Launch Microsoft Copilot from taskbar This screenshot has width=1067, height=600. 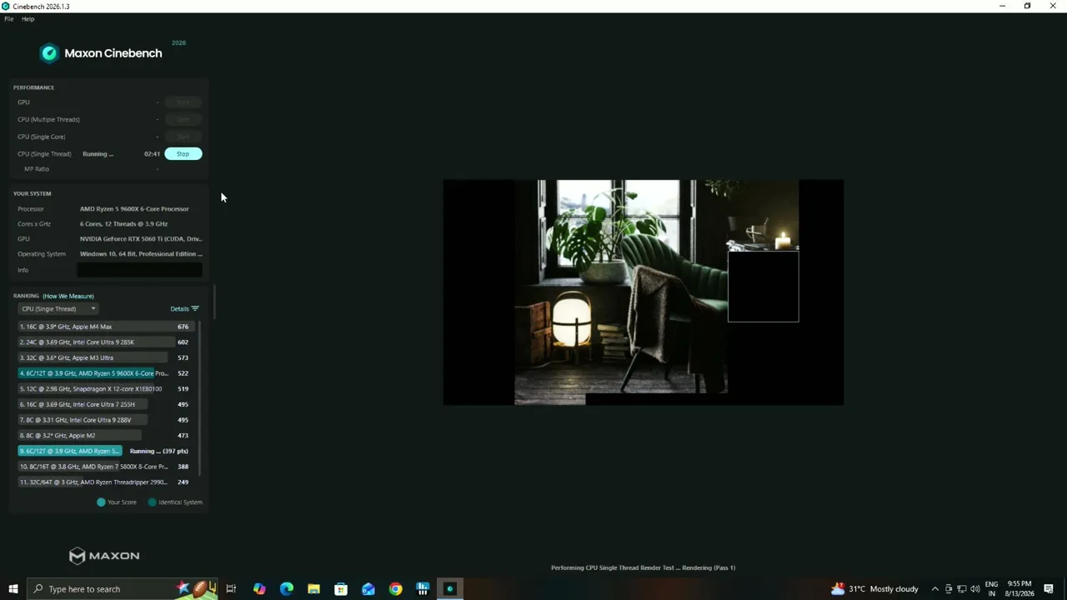click(259, 589)
